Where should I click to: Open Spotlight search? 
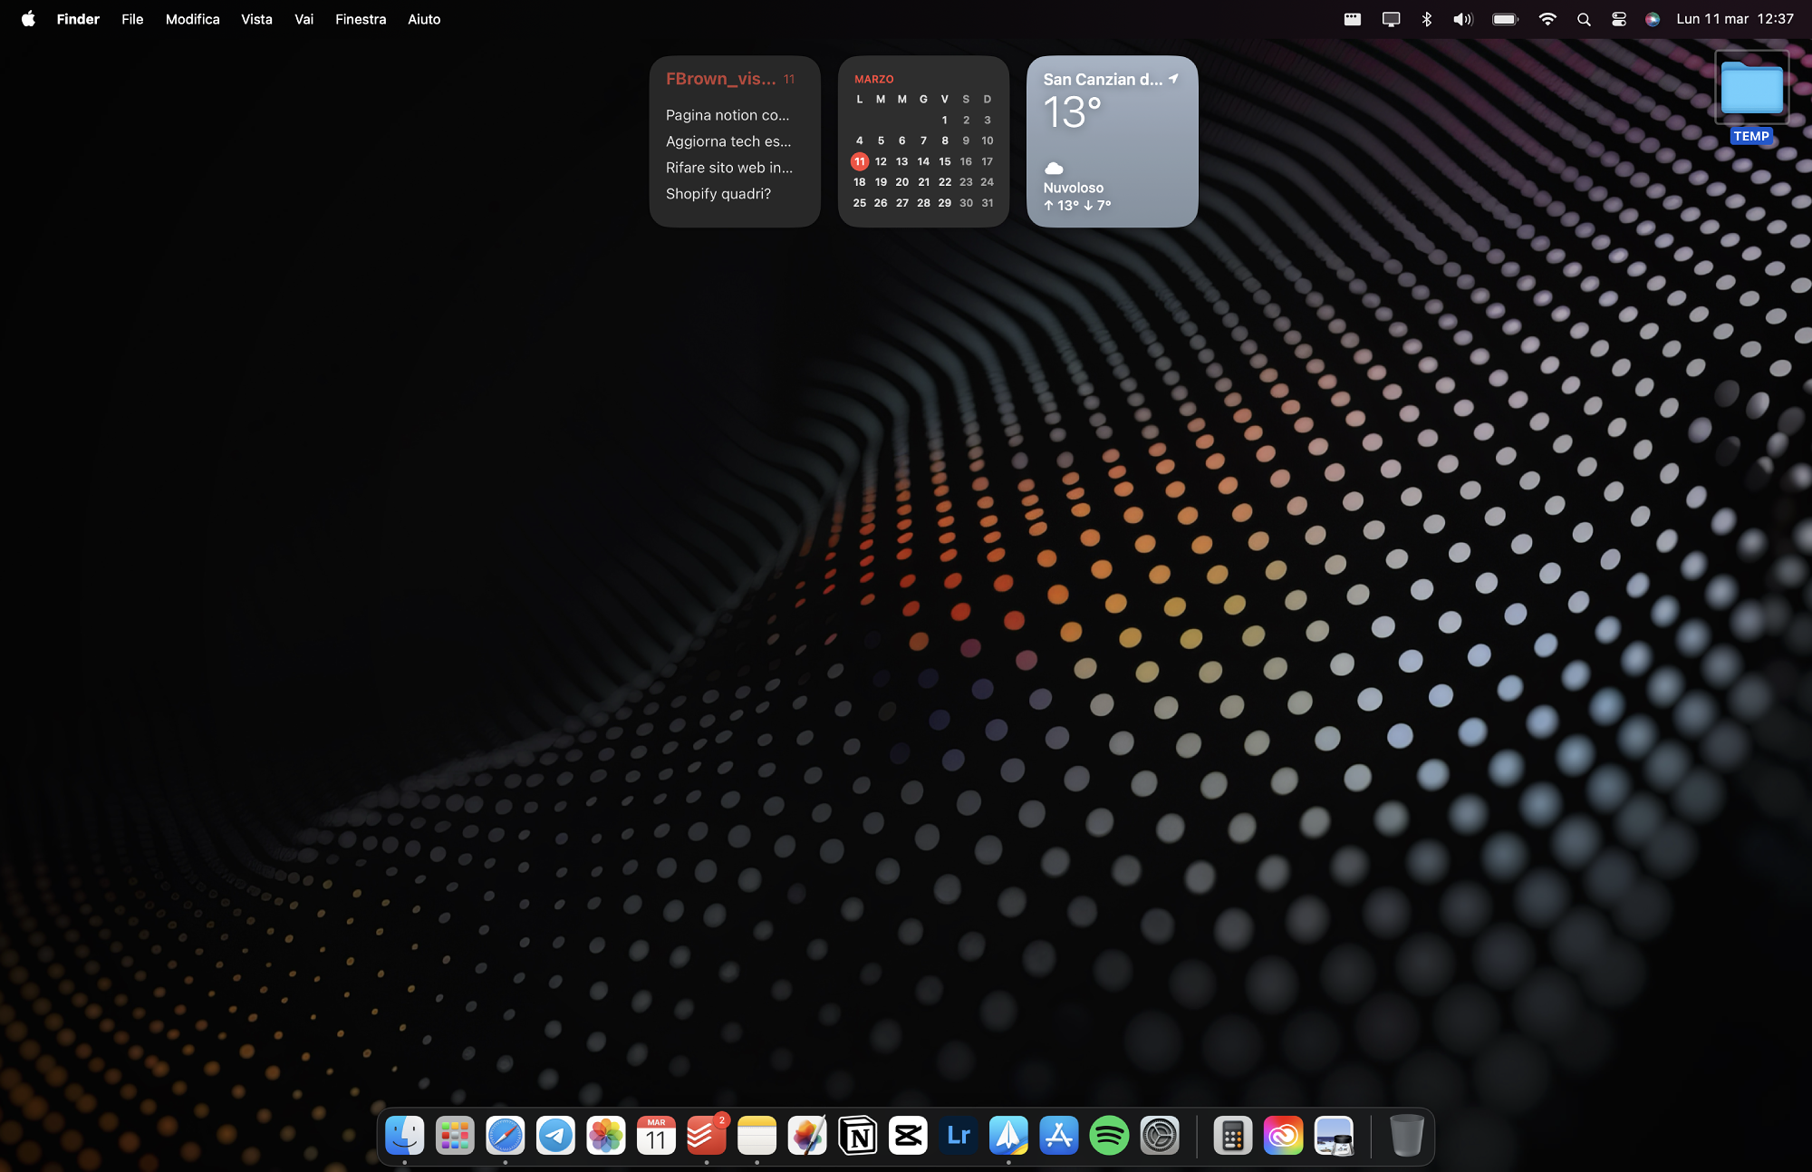tap(1584, 19)
